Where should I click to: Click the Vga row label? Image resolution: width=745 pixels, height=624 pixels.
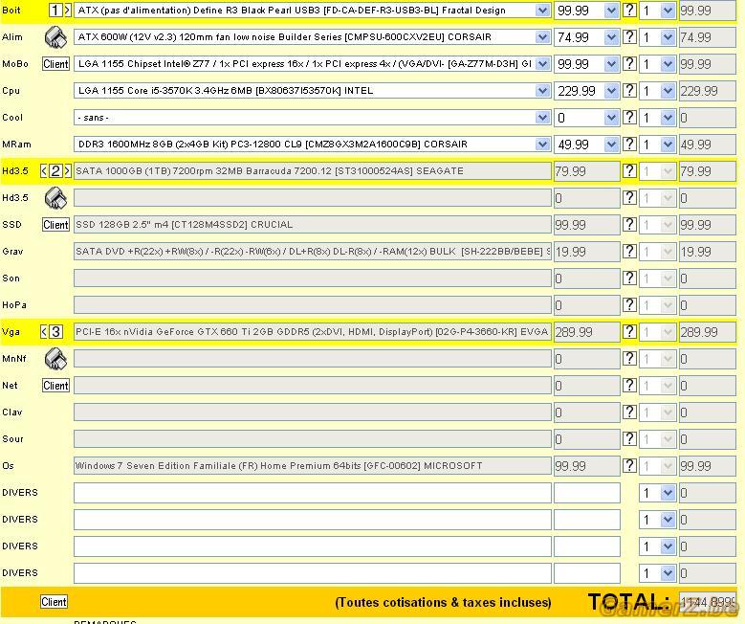pos(11,331)
